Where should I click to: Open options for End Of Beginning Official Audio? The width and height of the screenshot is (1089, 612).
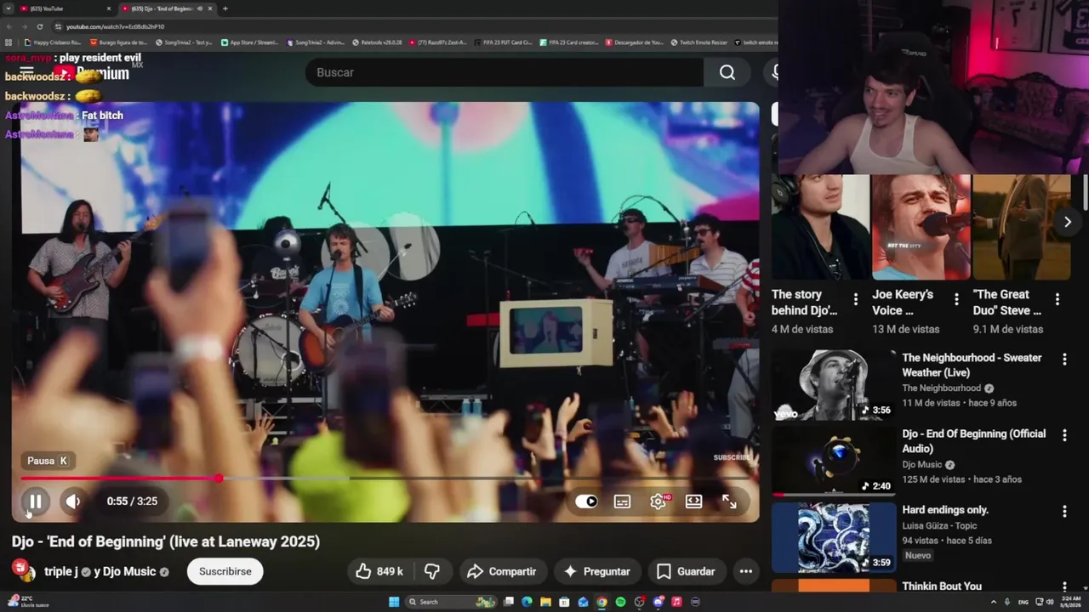pos(1064,435)
